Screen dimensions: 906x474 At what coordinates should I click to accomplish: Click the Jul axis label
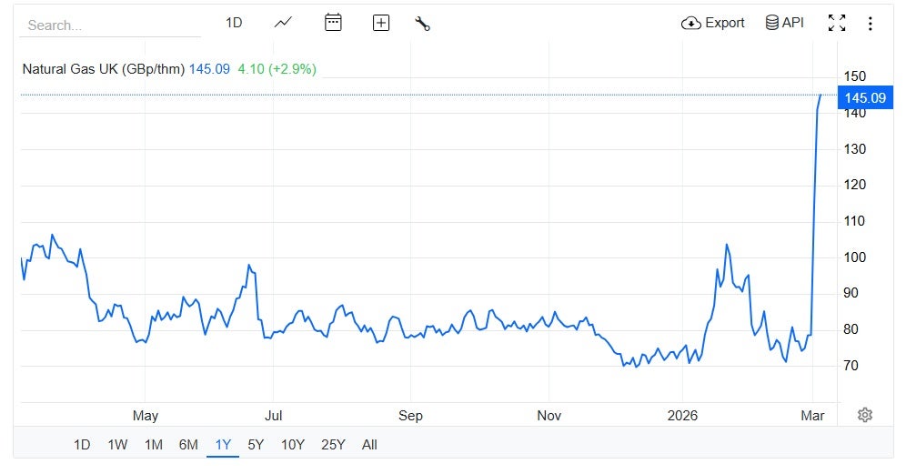(x=273, y=416)
